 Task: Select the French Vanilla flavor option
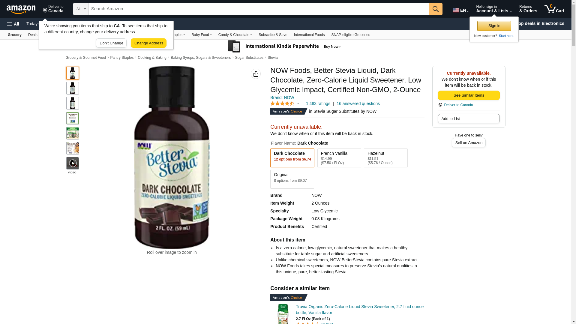tap(339, 158)
